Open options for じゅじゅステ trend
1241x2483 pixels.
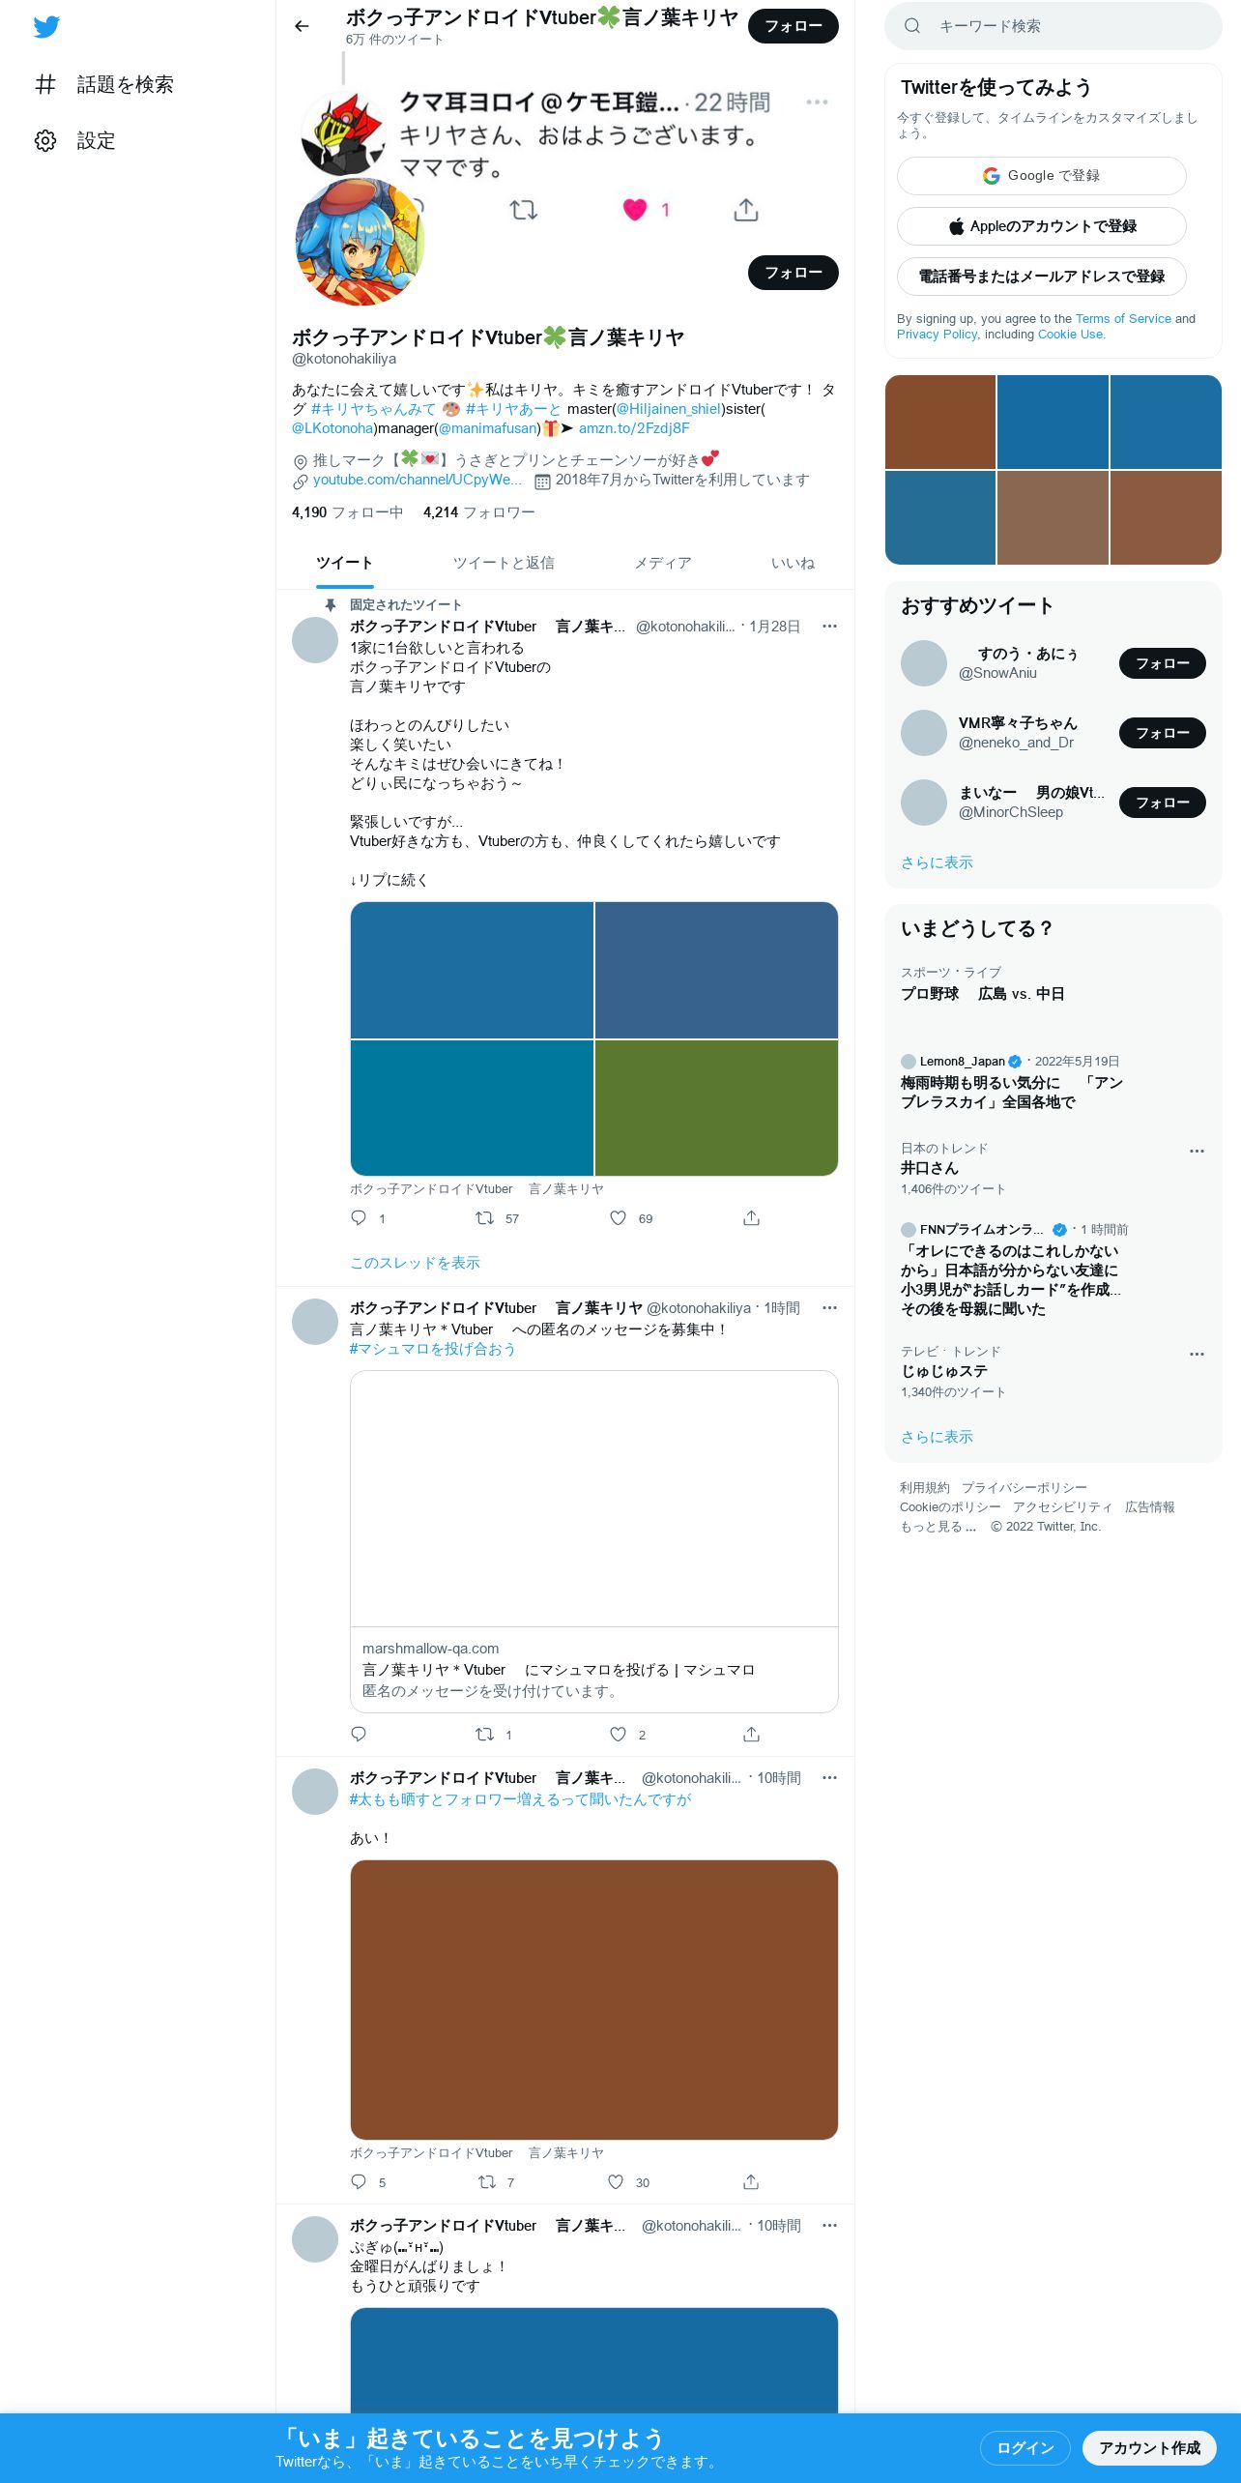pos(1197,1355)
